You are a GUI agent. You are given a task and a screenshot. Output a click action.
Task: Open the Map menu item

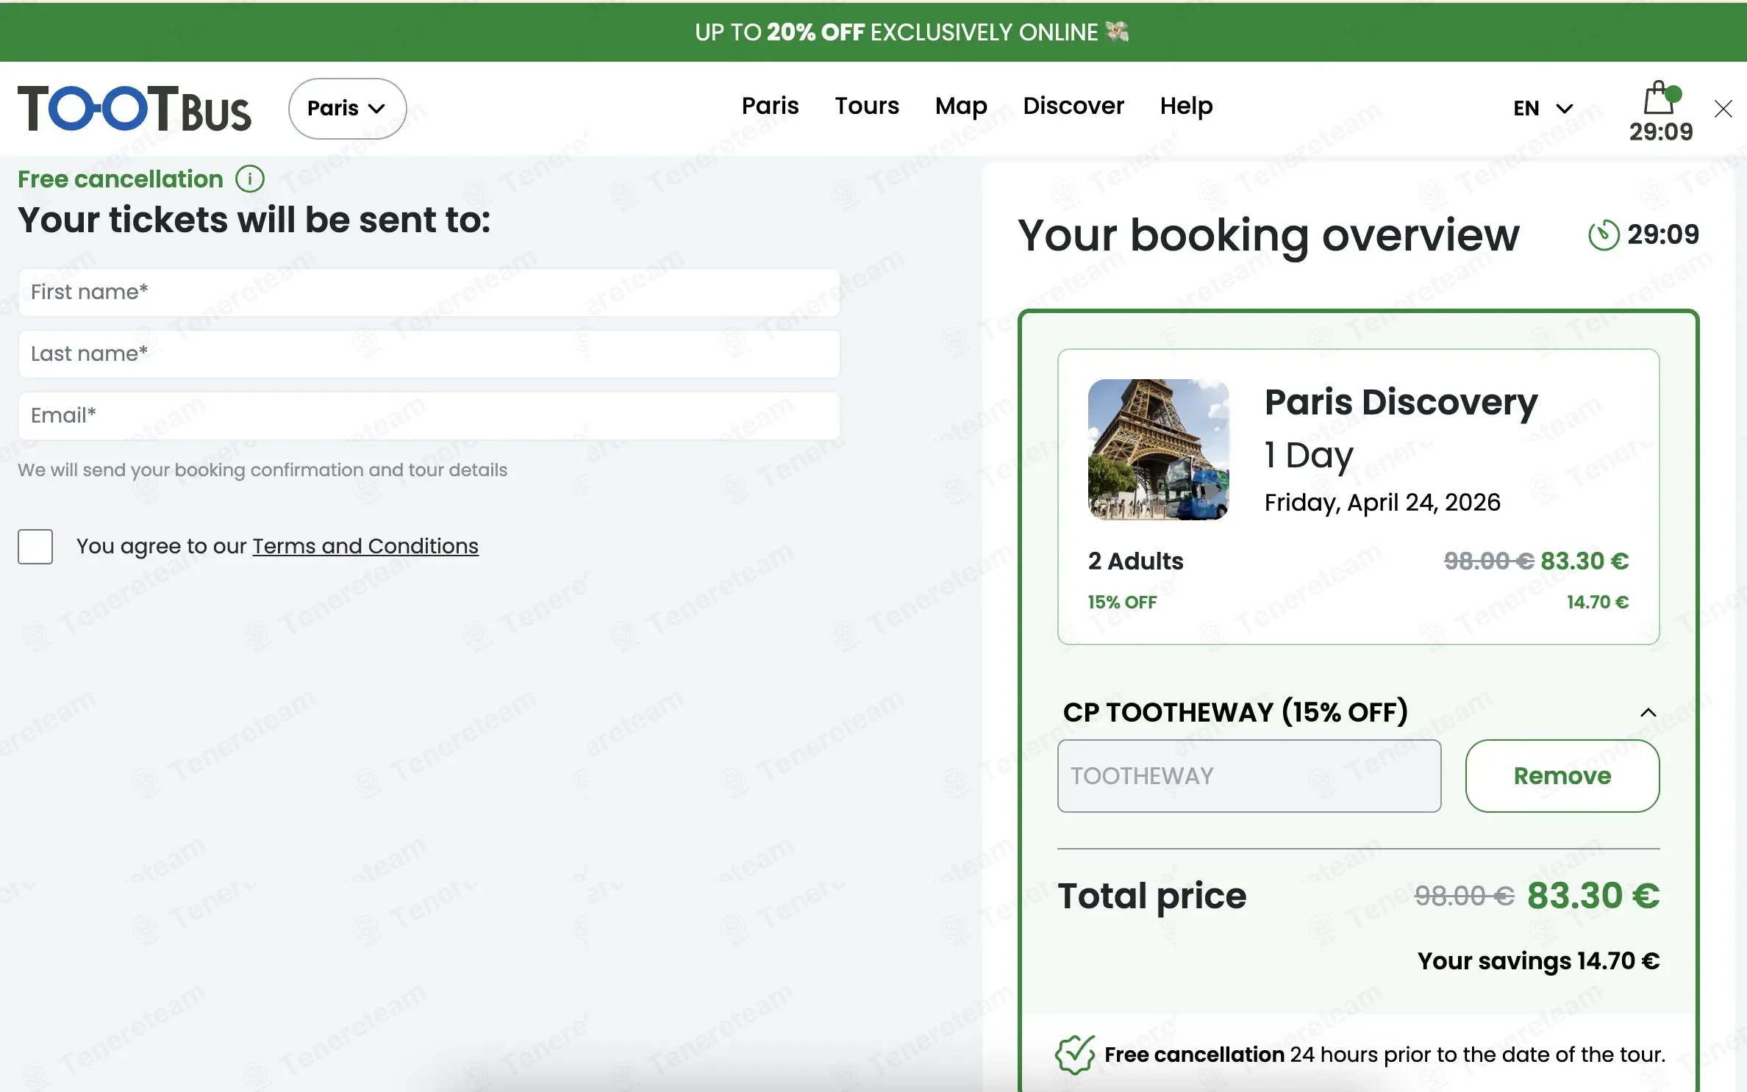(x=961, y=106)
